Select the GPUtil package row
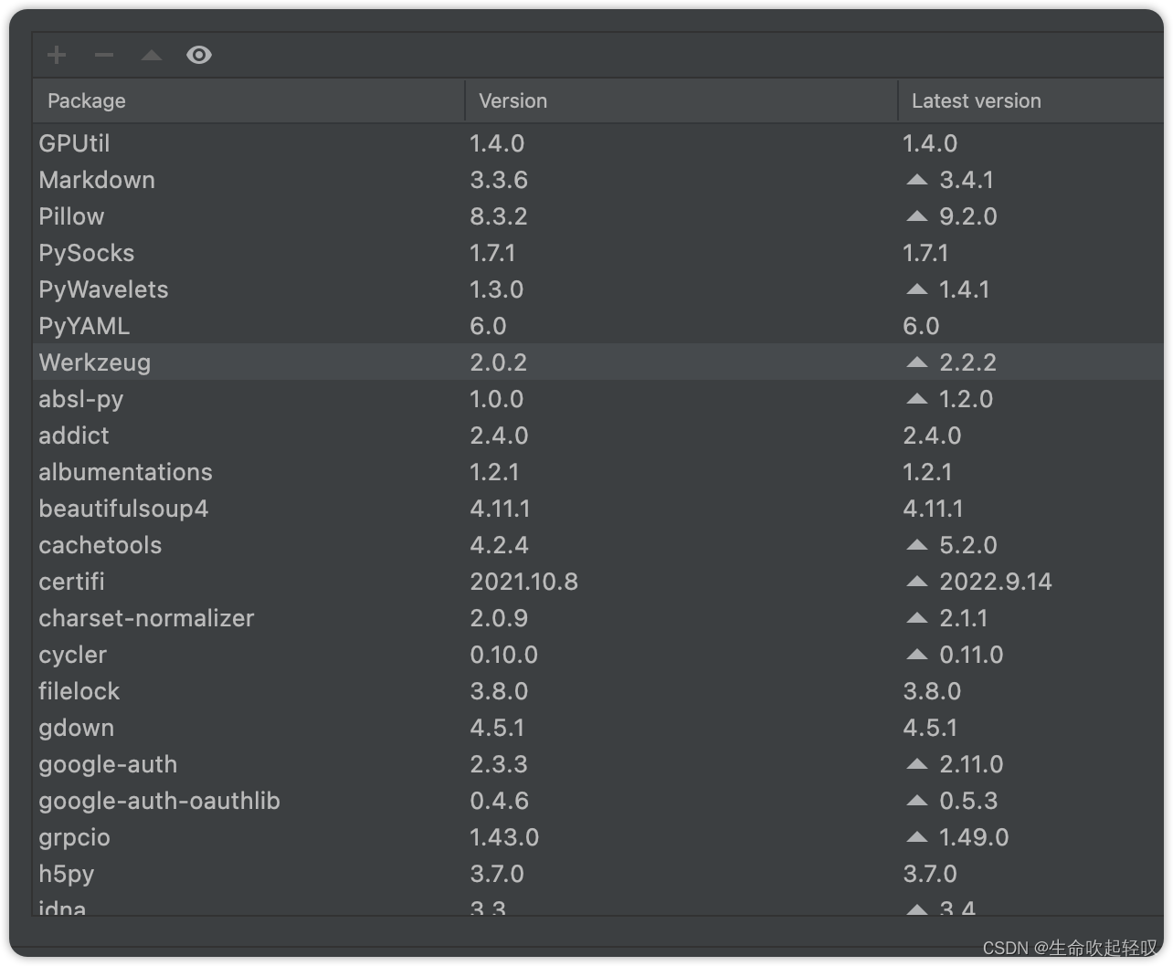The width and height of the screenshot is (1173, 966). [x=598, y=143]
